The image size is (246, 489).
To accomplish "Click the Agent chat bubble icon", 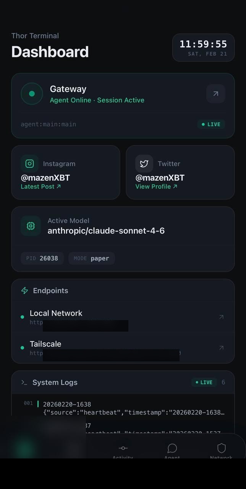I will click(x=172, y=449).
